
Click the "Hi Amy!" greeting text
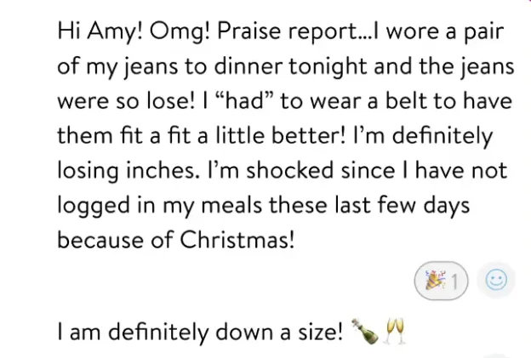(96, 31)
